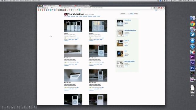Image resolution: width=196 pixels, height=110 pixels.
Task: Open the camera lens app in the Dock
Action: click(193, 74)
